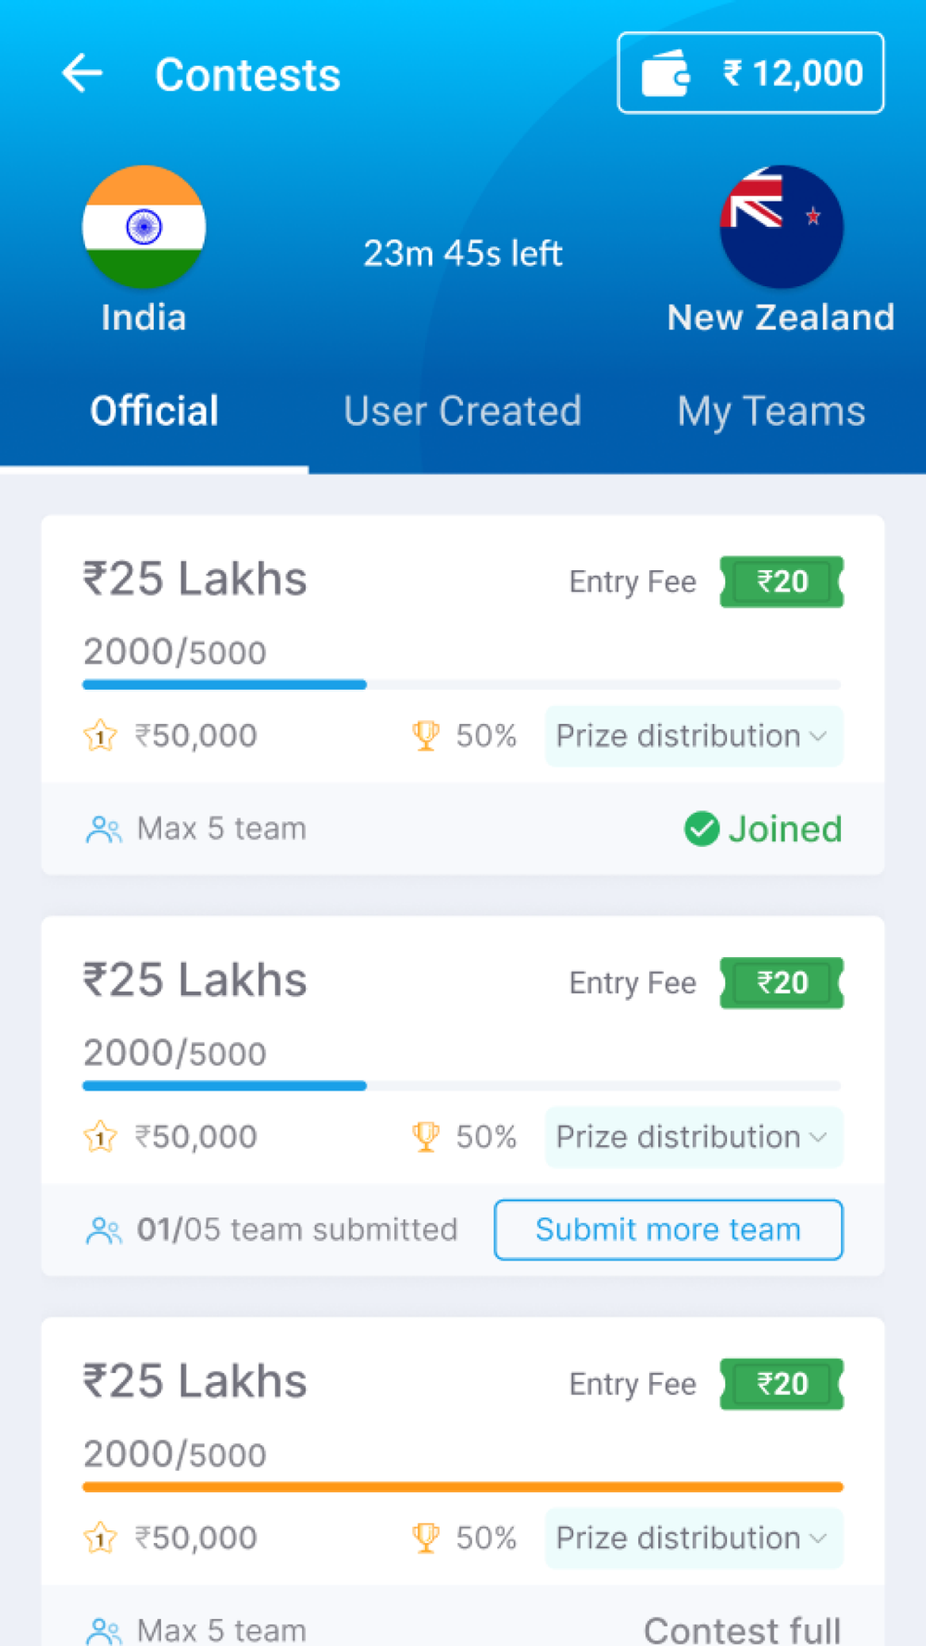Tap the India flag icon

pyautogui.click(x=144, y=226)
